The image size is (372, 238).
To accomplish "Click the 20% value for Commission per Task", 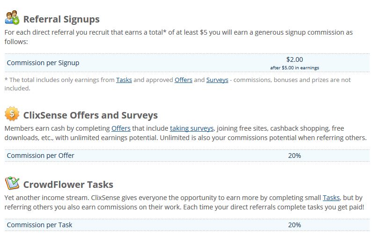I will (294, 225).
